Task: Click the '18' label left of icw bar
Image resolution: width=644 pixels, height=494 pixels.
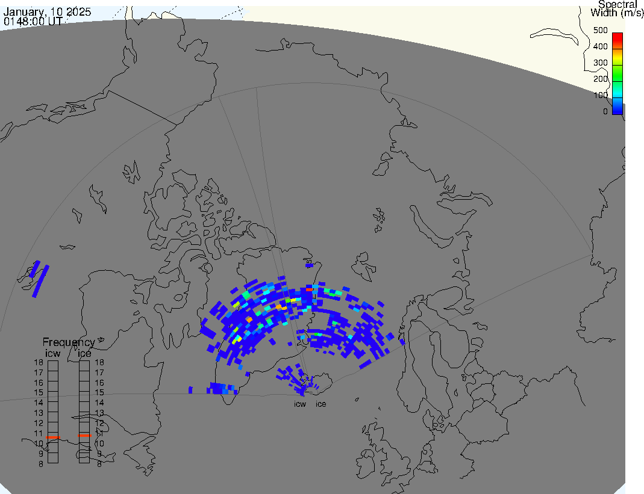Action: point(39,362)
